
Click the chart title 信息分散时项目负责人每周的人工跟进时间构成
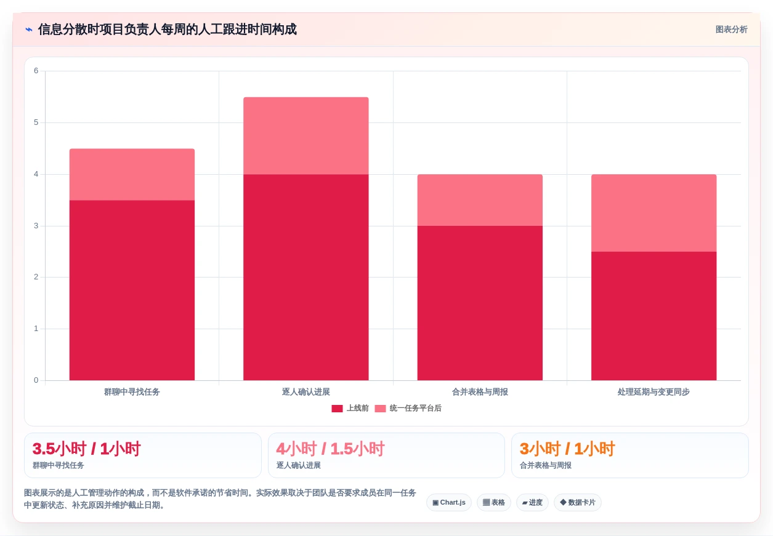[x=168, y=30]
